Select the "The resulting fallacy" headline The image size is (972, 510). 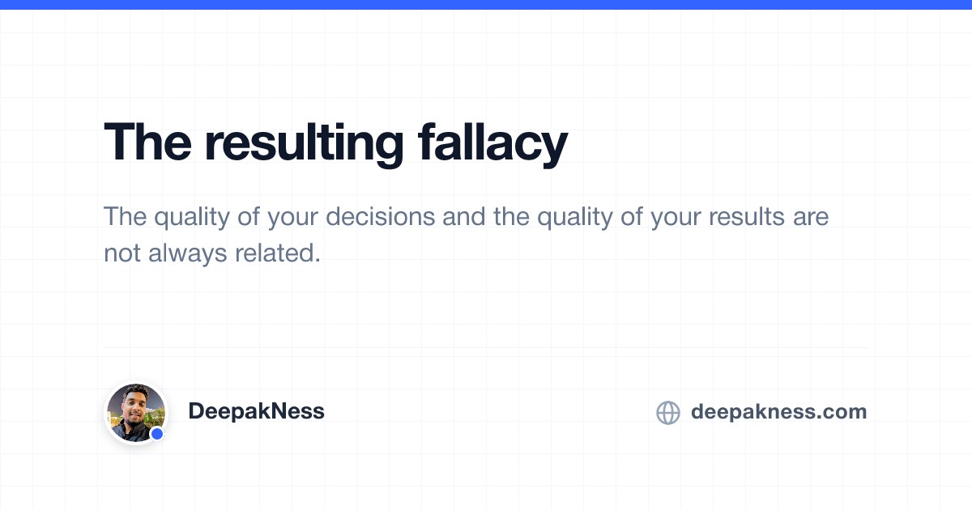click(335, 143)
